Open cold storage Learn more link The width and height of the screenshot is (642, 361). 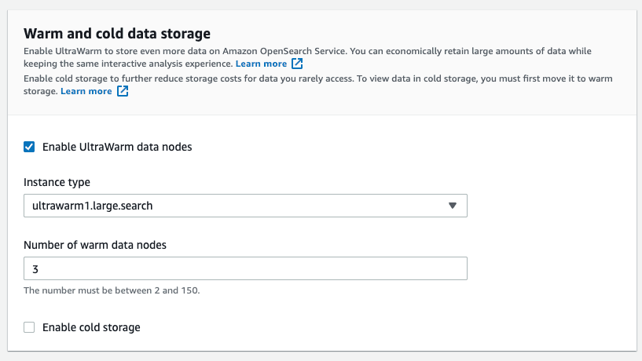[x=86, y=91]
